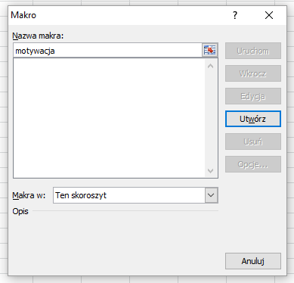The height and width of the screenshot is (283, 294).
Task: Open help with the question mark button
Action: pos(235,15)
